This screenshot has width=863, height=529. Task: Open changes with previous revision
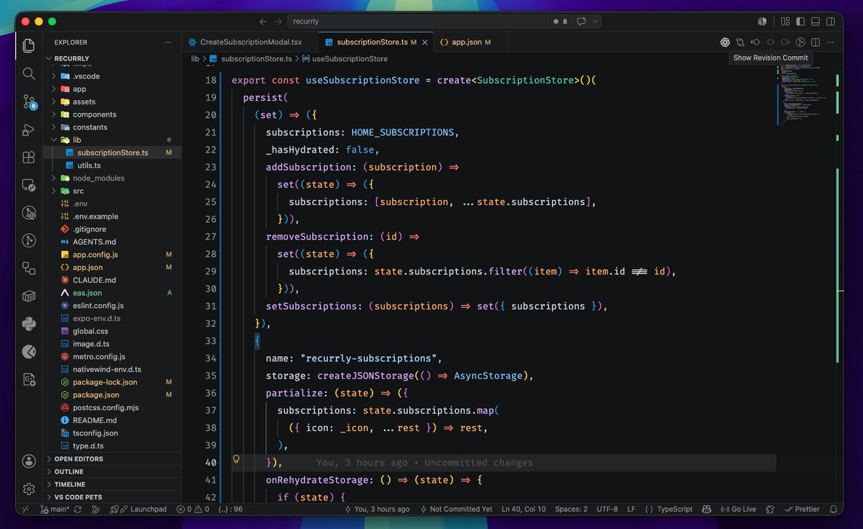tap(755, 42)
